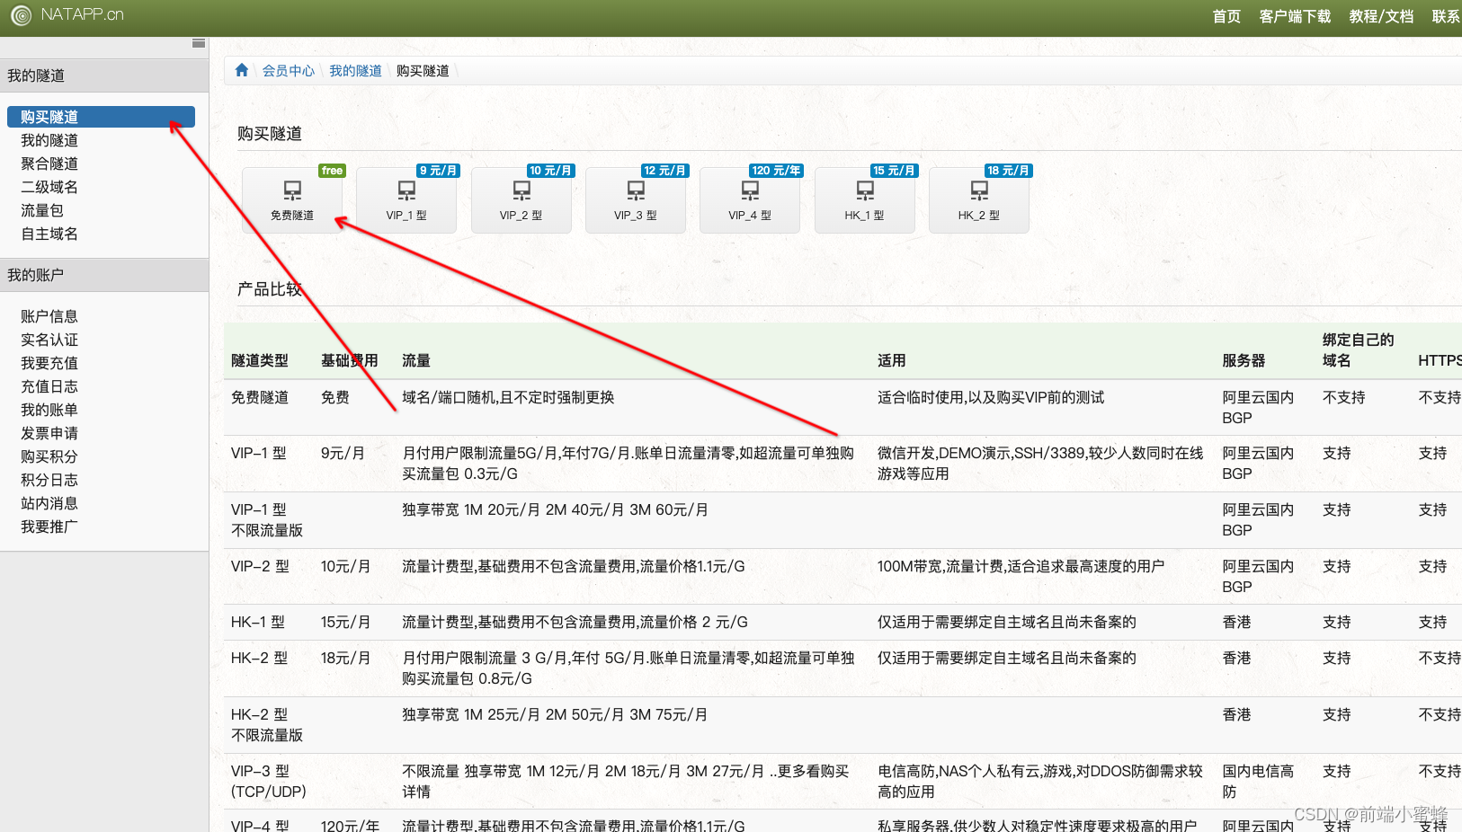The height and width of the screenshot is (832, 1462).
Task: Select the VIP_4 型 tunnel card
Action: point(750,200)
